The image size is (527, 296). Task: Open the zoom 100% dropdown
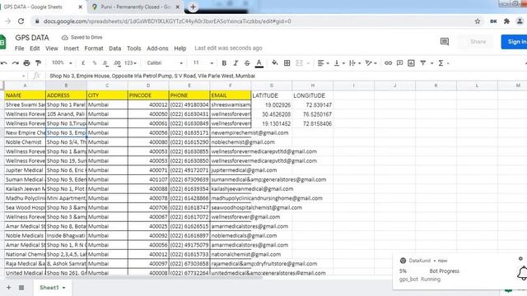[62, 62]
